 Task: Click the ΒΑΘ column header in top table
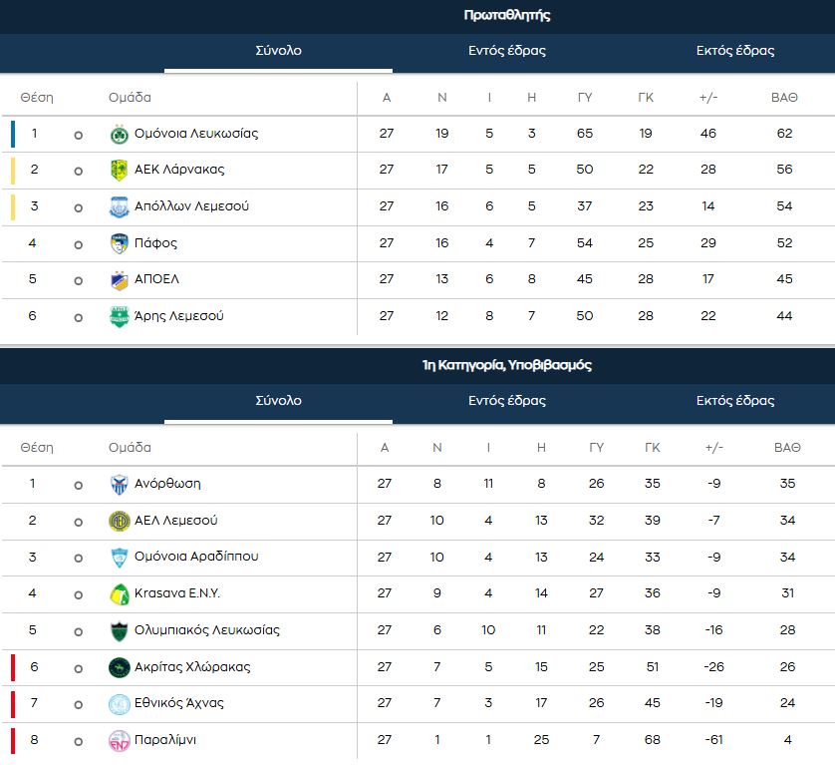[x=784, y=98]
